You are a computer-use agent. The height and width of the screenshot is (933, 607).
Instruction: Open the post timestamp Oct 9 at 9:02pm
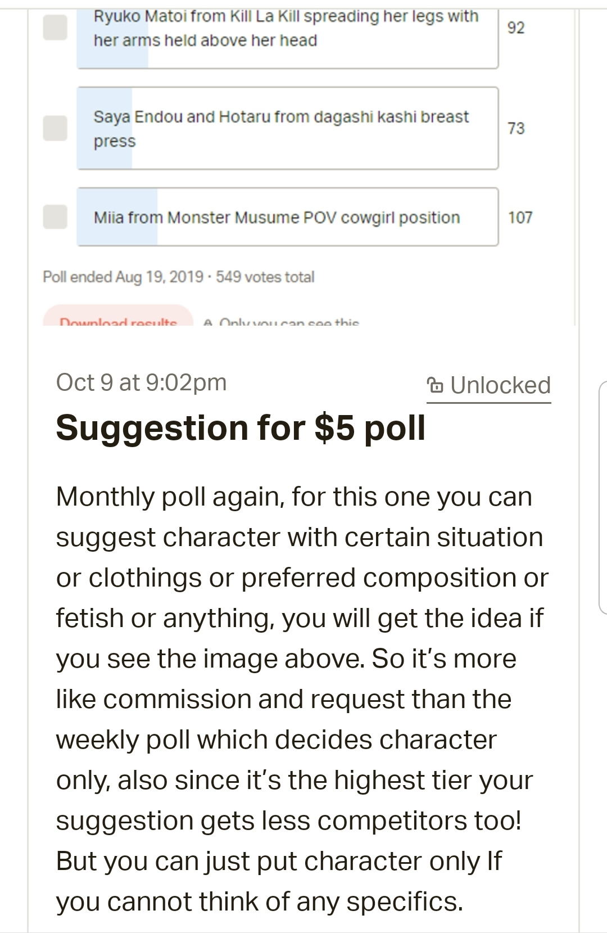click(141, 382)
